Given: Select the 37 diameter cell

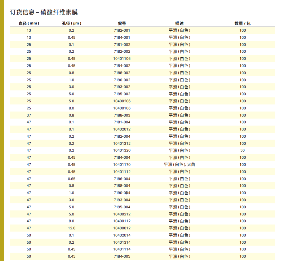Looking at the screenshot, I should [29, 115].
